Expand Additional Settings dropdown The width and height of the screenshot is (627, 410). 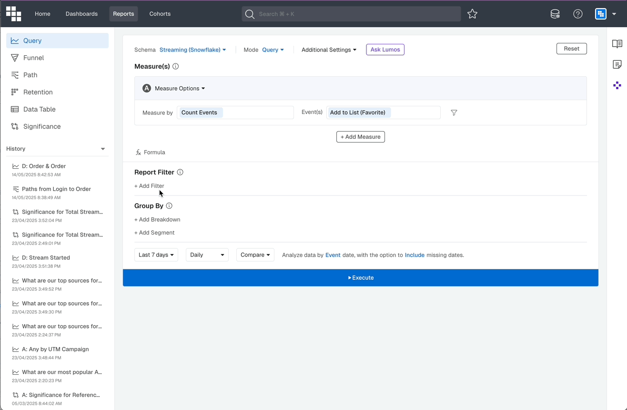[329, 50]
